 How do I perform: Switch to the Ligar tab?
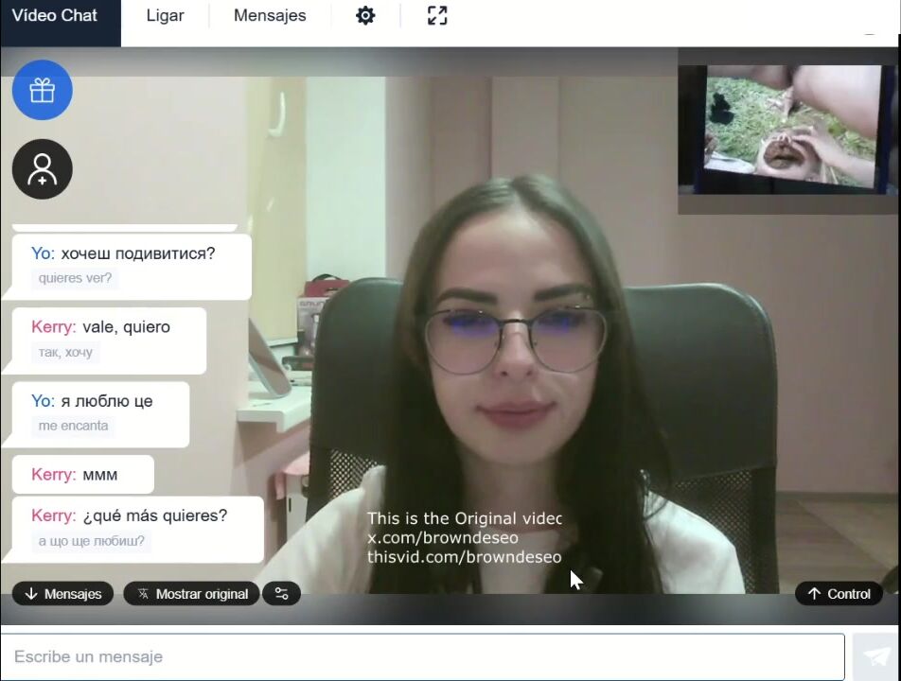pos(165,16)
